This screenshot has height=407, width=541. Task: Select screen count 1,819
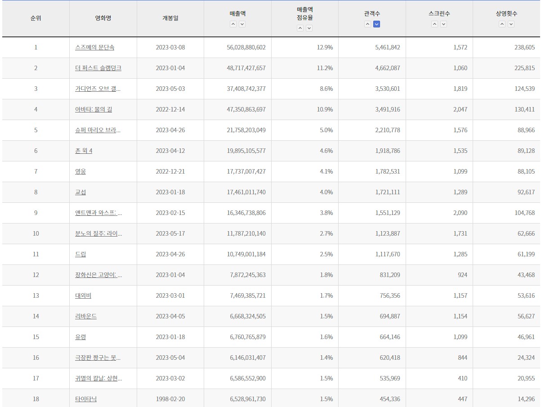click(x=461, y=89)
